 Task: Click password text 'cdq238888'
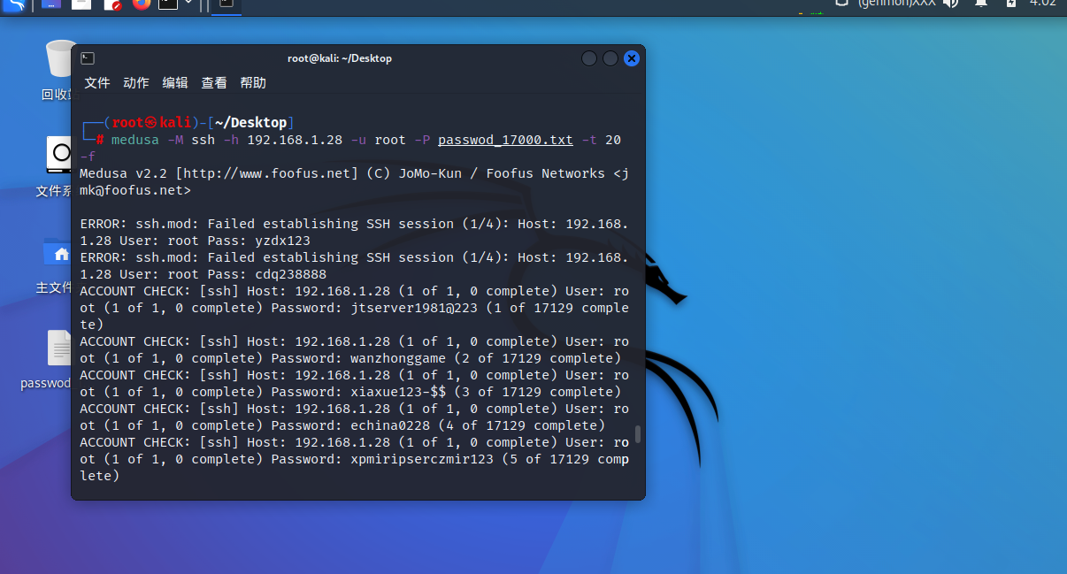(290, 274)
